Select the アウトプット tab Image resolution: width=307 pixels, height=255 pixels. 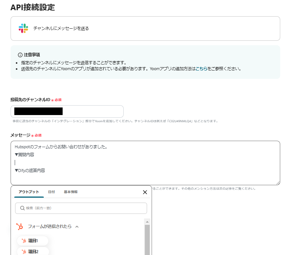(x=29, y=192)
